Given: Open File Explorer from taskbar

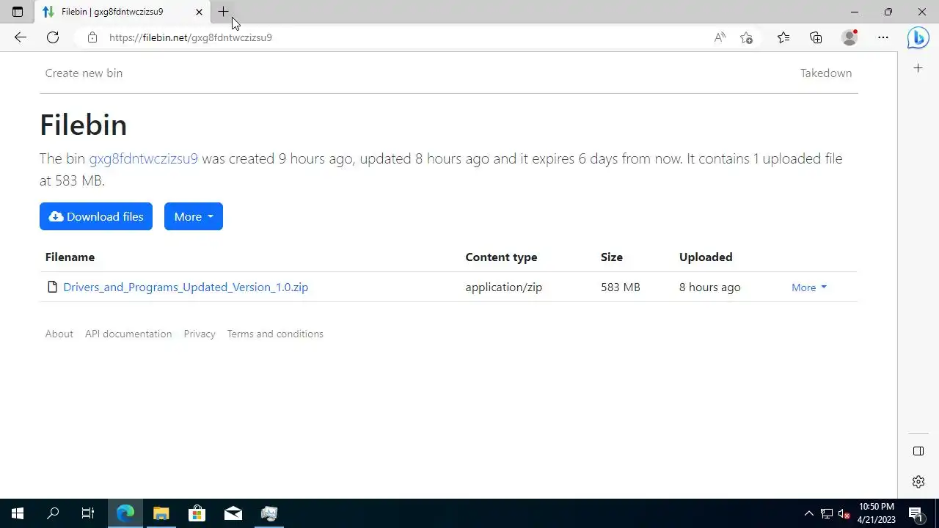Looking at the screenshot, I should [161, 513].
